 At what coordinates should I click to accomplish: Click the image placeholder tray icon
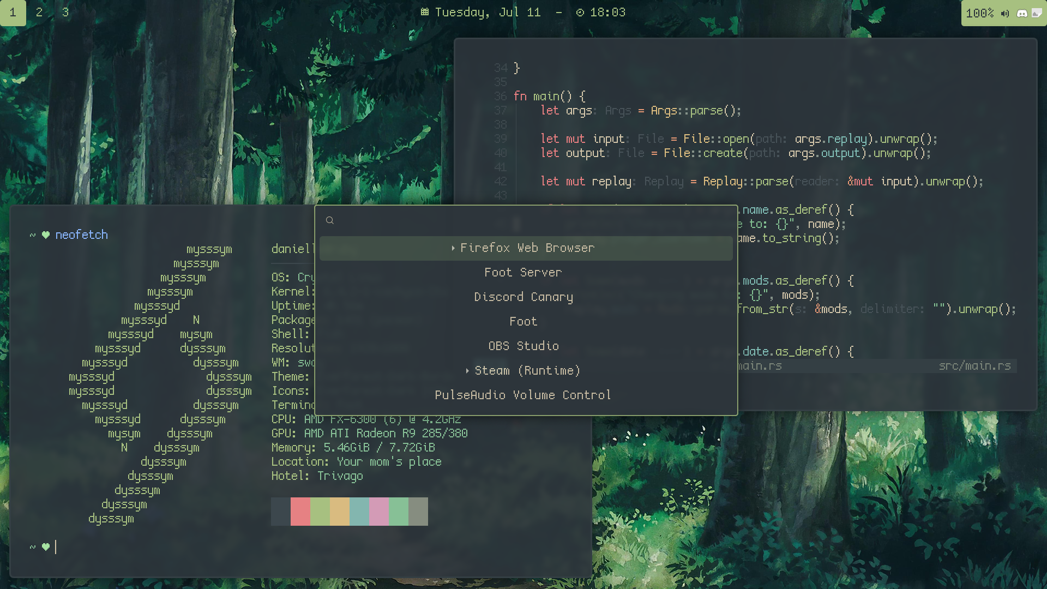[x=1036, y=13]
